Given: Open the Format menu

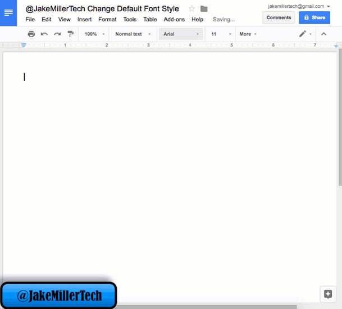Looking at the screenshot, I should [x=107, y=20].
